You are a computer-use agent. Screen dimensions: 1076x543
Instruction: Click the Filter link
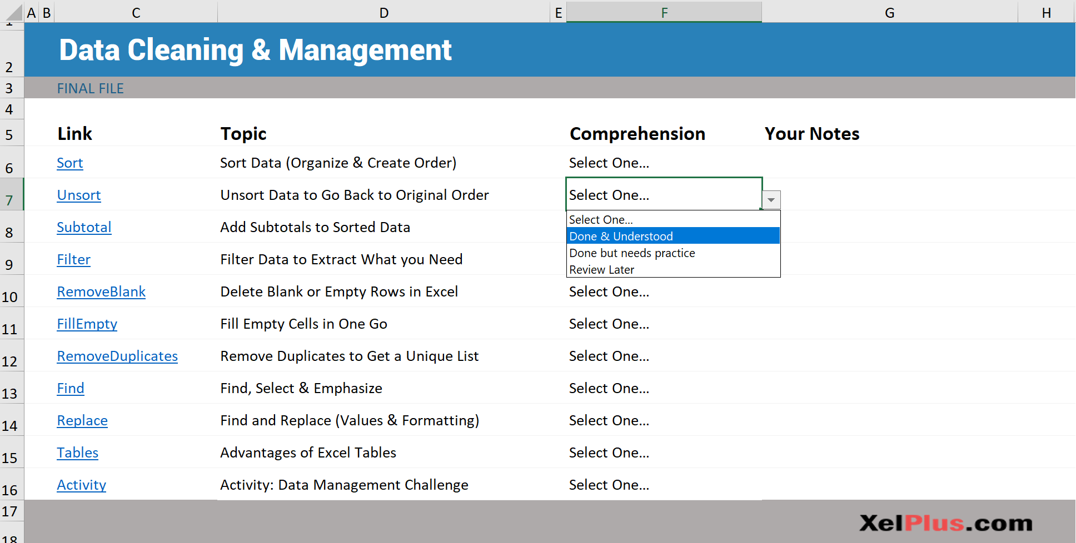pos(73,259)
